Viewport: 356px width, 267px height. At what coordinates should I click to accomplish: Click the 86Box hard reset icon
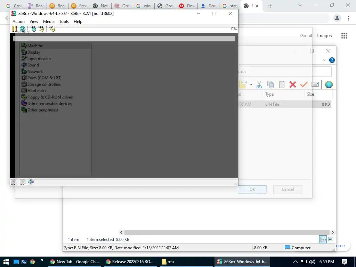point(23,29)
